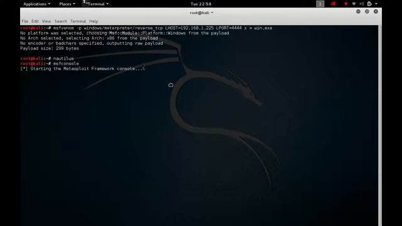
Task: Open the Terminal menu in menu bar
Action: (x=78, y=21)
